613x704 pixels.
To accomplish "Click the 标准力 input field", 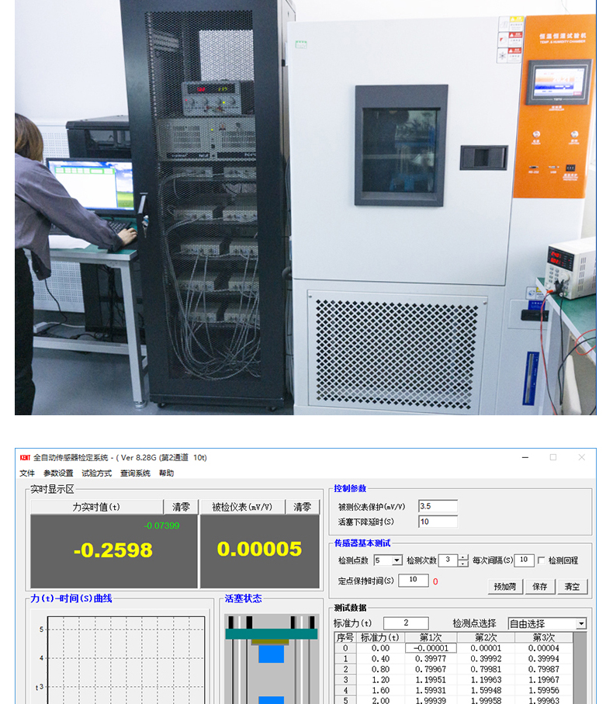I will [x=406, y=623].
